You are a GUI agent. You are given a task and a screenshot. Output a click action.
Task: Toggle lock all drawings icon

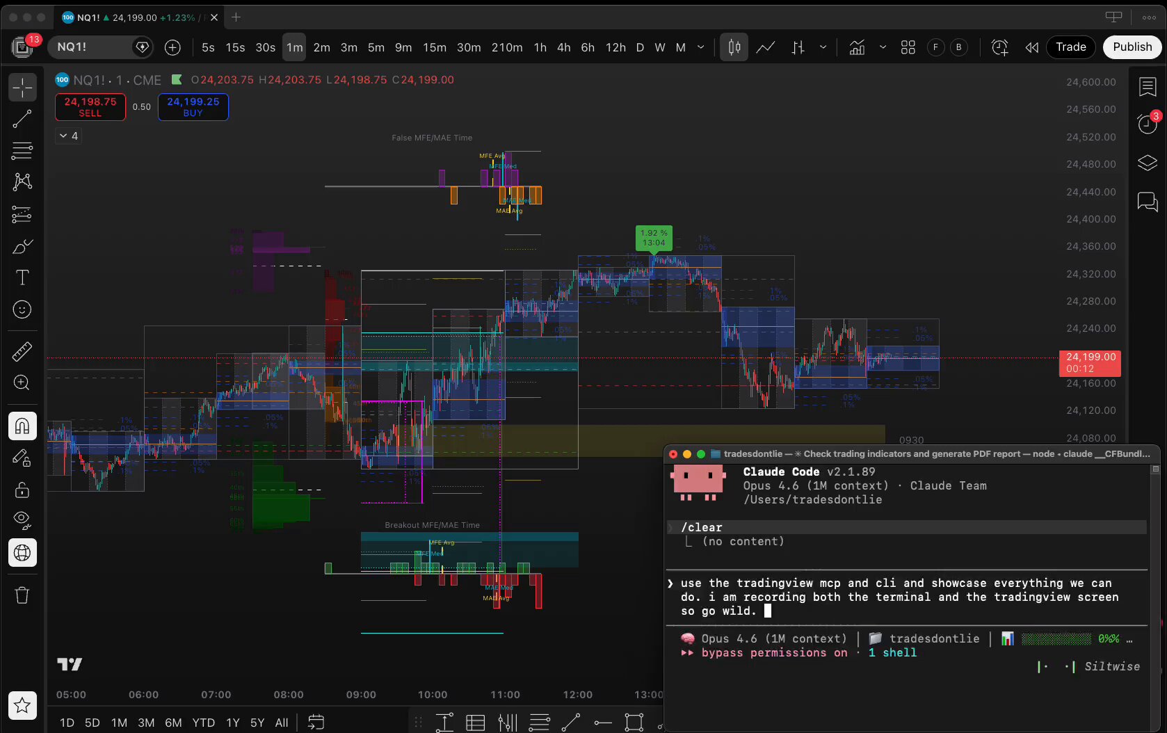[x=22, y=490]
